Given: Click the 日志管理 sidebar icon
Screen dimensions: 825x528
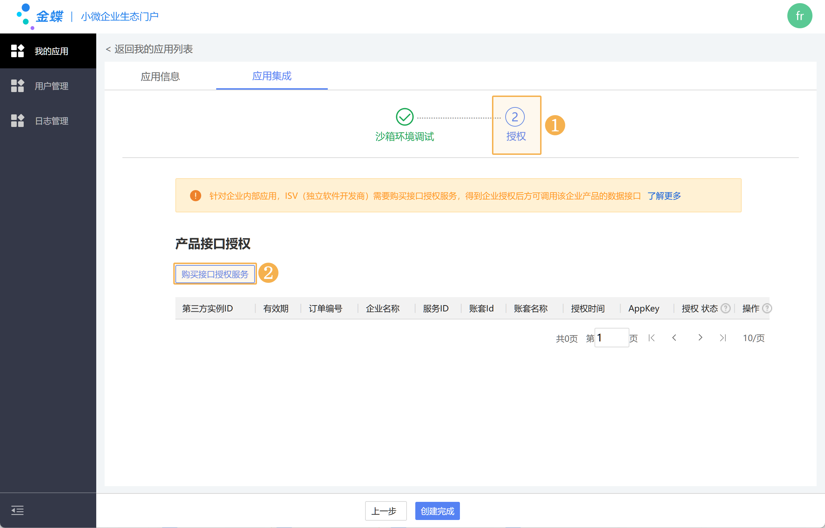Looking at the screenshot, I should pos(17,121).
